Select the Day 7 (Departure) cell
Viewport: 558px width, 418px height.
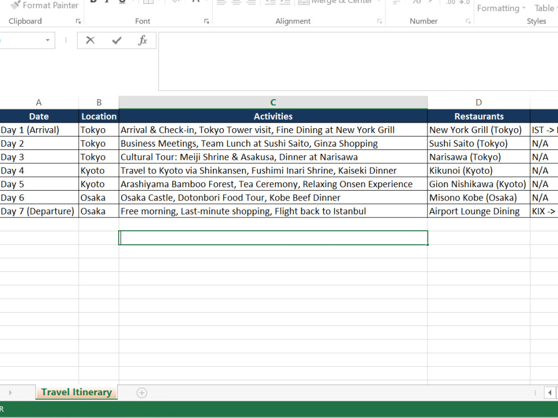[39, 211]
